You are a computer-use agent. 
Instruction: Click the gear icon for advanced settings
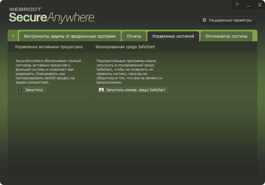click(x=204, y=20)
